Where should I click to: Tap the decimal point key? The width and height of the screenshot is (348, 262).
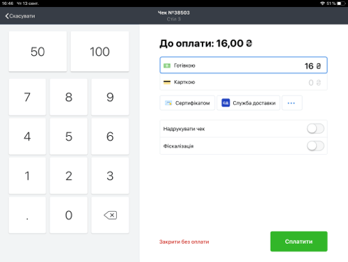(x=27, y=215)
